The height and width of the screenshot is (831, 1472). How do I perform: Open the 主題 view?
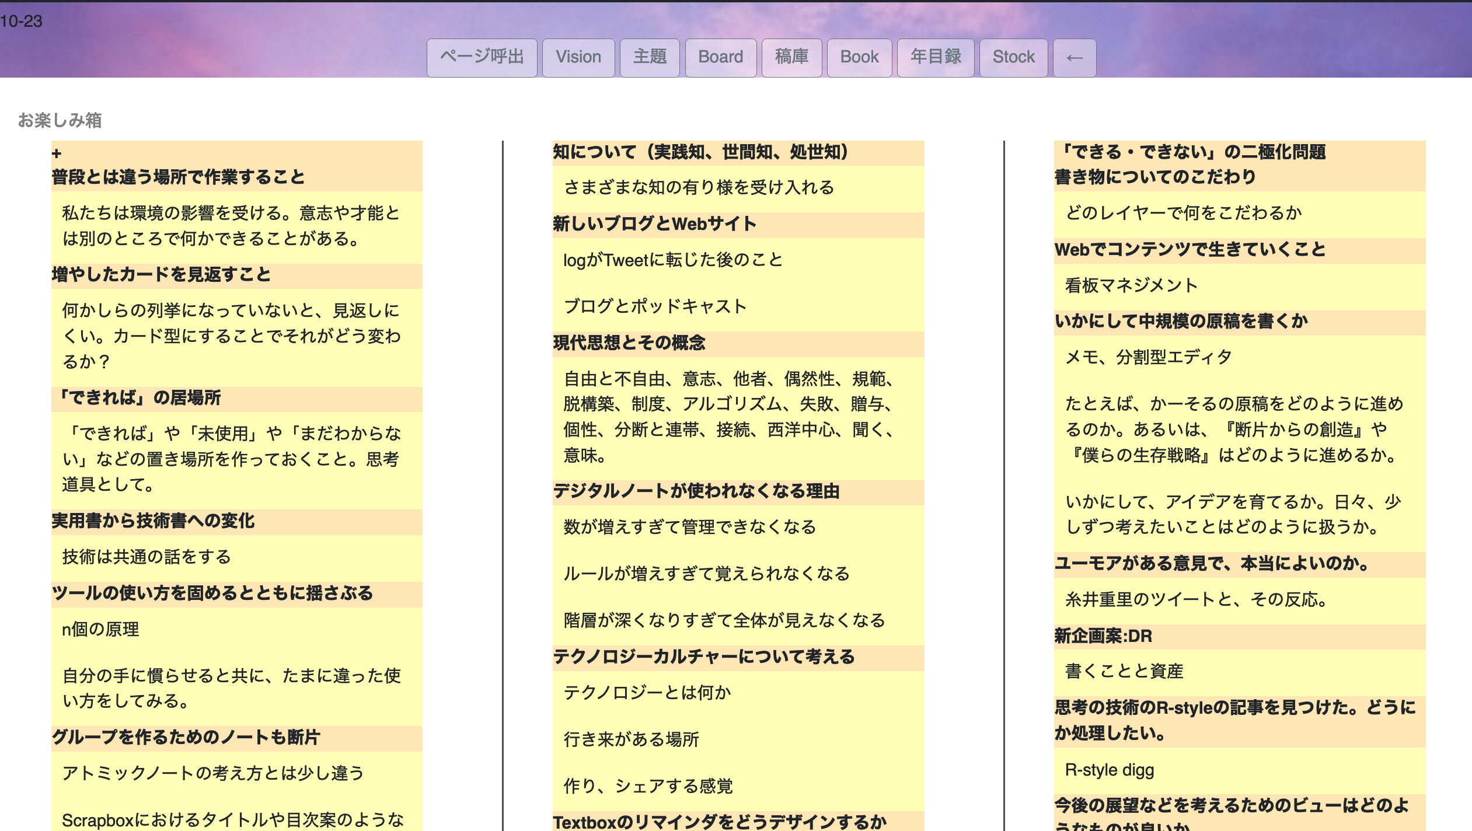649,57
